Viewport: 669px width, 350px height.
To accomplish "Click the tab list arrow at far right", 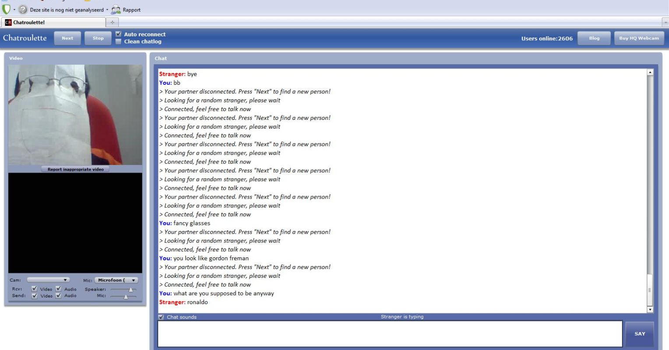I will tap(665, 22).
